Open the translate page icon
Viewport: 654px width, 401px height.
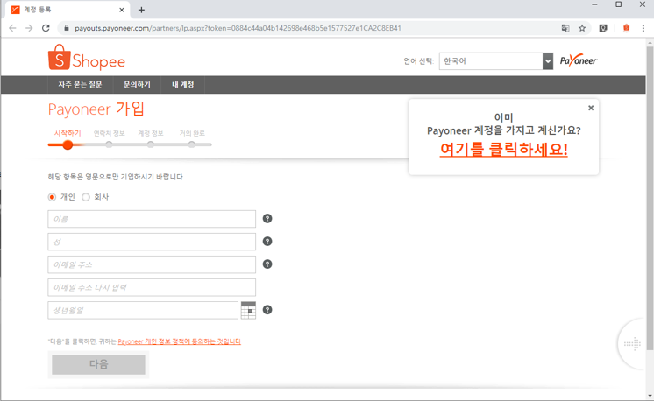point(565,28)
